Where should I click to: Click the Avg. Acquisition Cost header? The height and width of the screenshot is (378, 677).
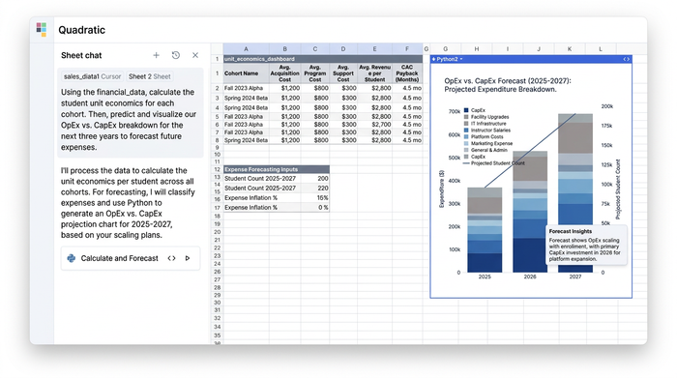click(x=285, y=73)
